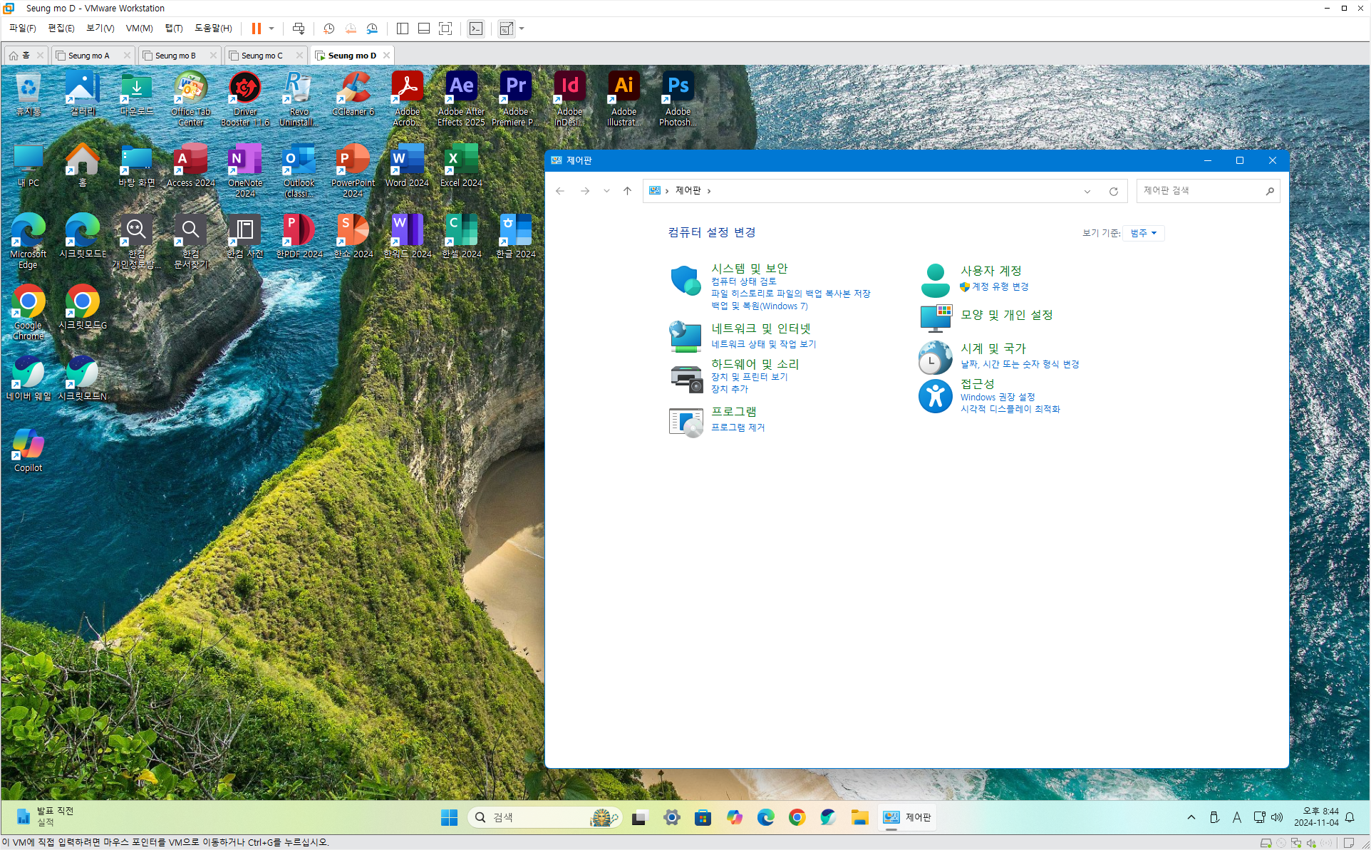The image size is (1371, 850).
Task: Open the System and Security shield icon
Action: coord(685,281)
